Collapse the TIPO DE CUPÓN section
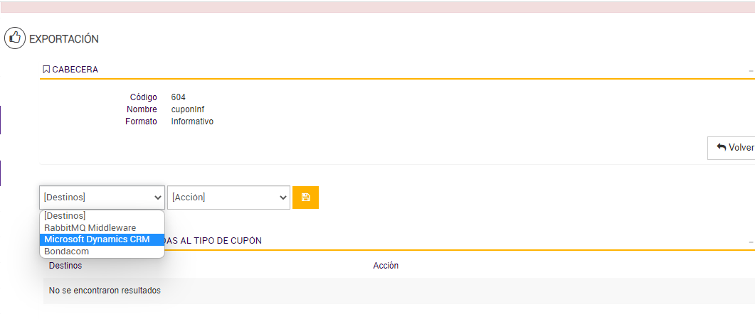The image size is (755, 319). pos(751,242)
